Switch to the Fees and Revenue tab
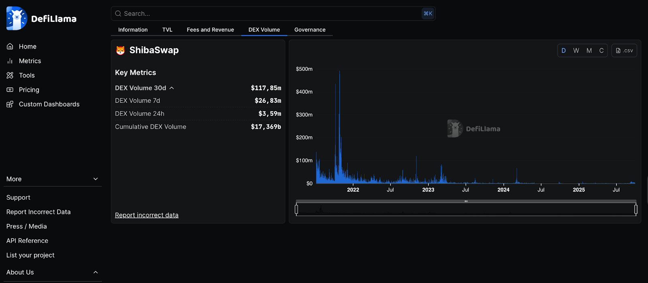The image size is (648, 283). pyautogui.click(x=210, y=30)
